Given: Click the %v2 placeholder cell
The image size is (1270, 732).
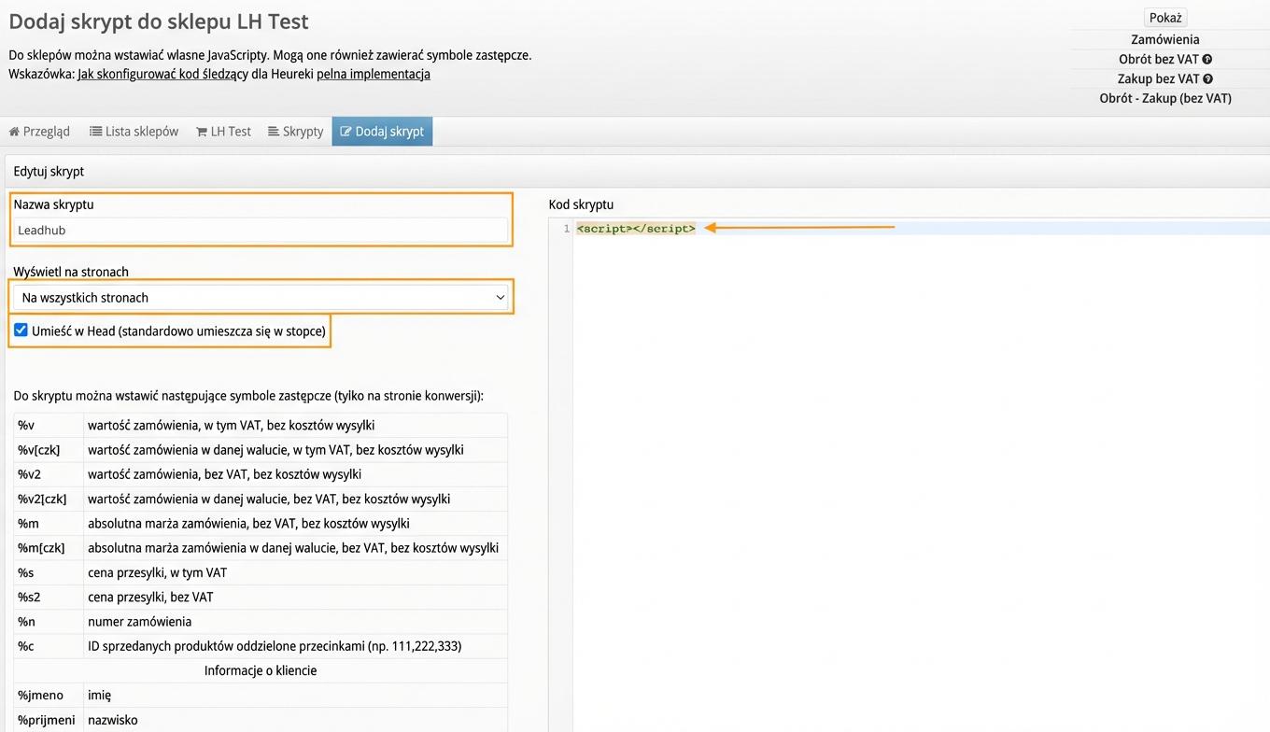Looking at the screenshot, I should [49, 474].
